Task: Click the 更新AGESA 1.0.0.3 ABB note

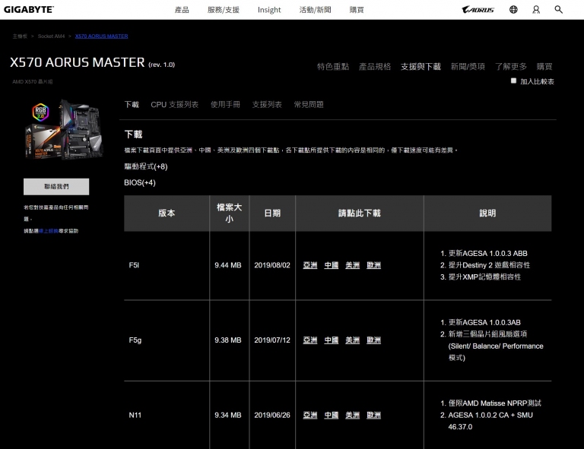Action: click(x=488, y=253)
